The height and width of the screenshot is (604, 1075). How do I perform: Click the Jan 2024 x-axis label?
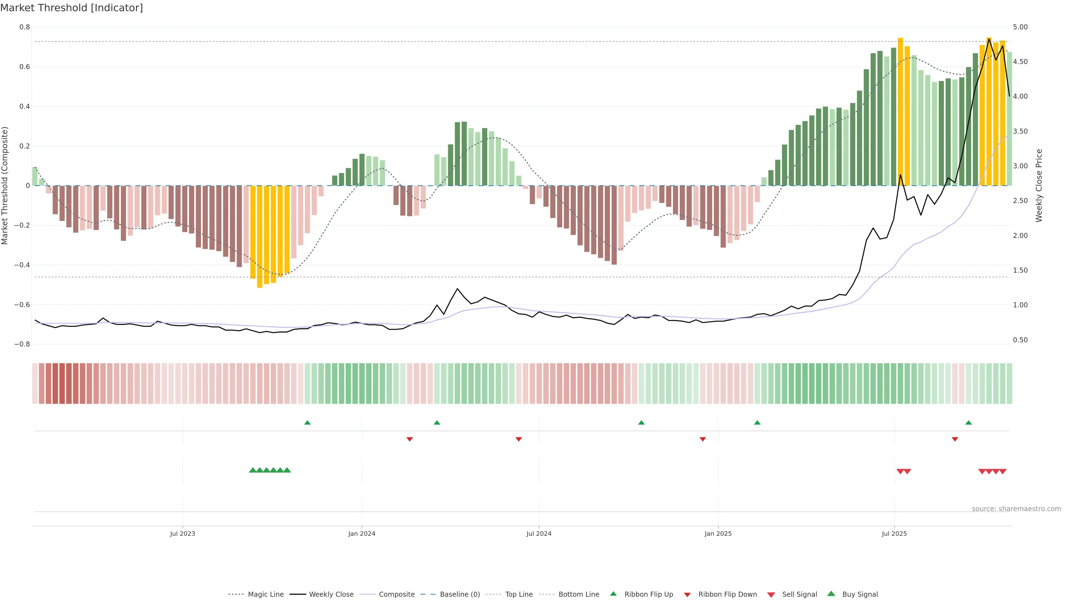(362, 534)
